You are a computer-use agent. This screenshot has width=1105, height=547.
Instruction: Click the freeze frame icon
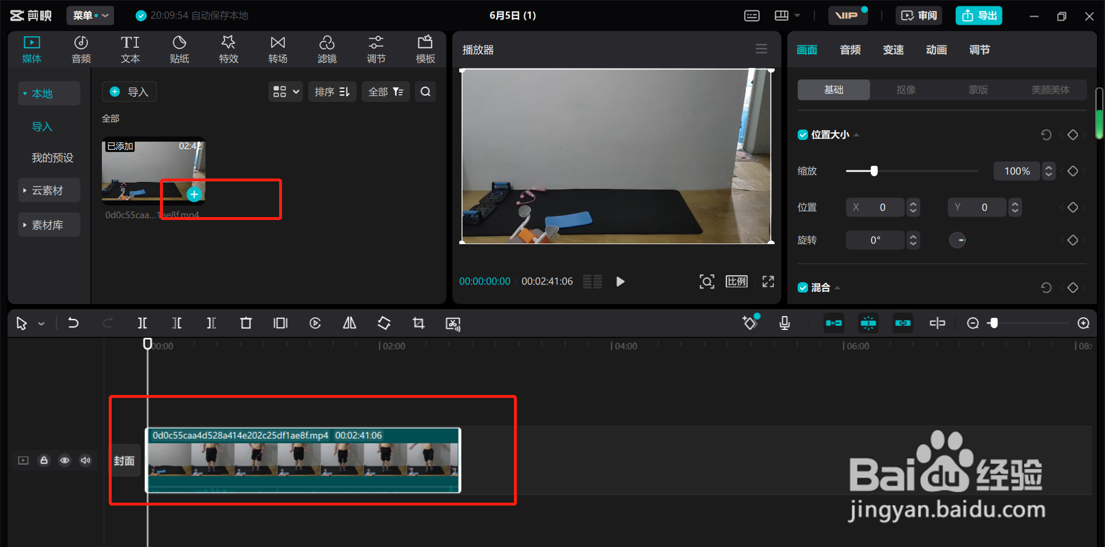pos(280,323)
